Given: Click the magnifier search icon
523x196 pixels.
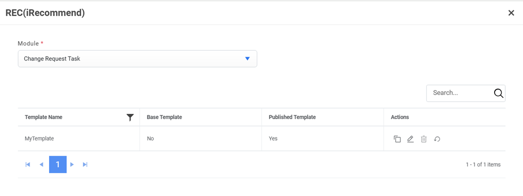Looking at the screenshot, I should coord(498,93).
